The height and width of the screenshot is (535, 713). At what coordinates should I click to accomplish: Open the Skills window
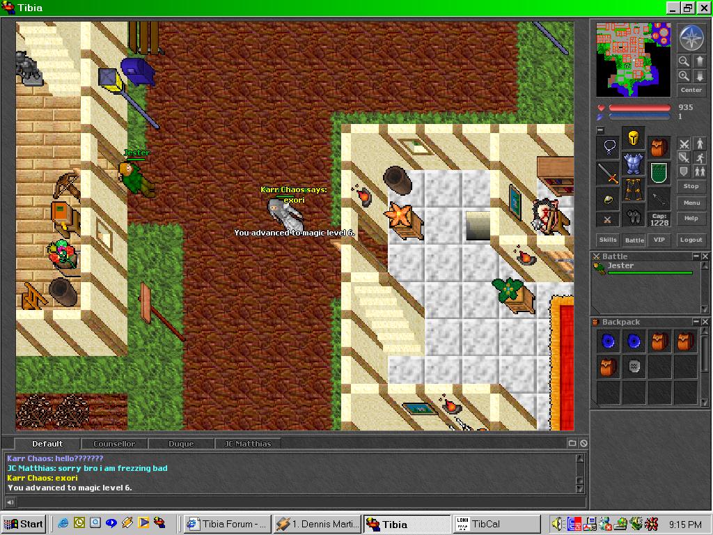click(608, 240)
